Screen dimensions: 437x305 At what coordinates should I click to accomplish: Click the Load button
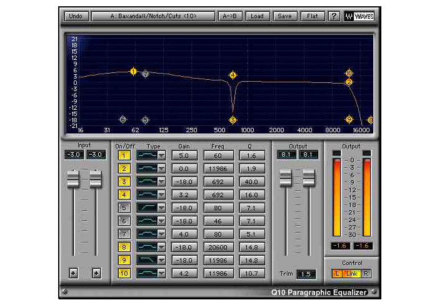[258, 16]
